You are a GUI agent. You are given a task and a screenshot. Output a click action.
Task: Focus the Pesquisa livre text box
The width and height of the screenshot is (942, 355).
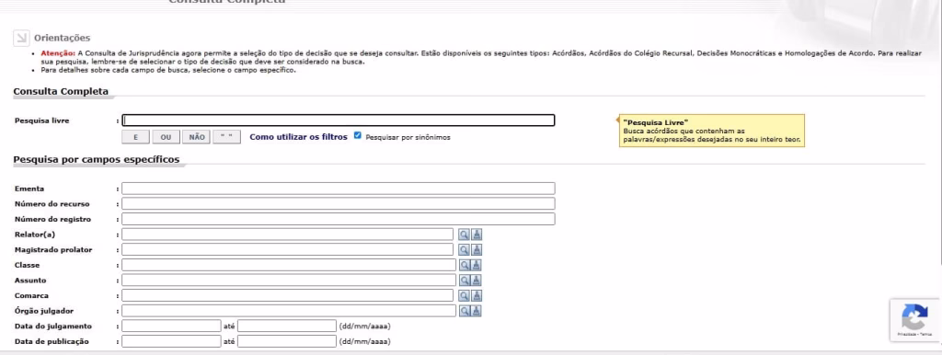[x=339, y=120]
